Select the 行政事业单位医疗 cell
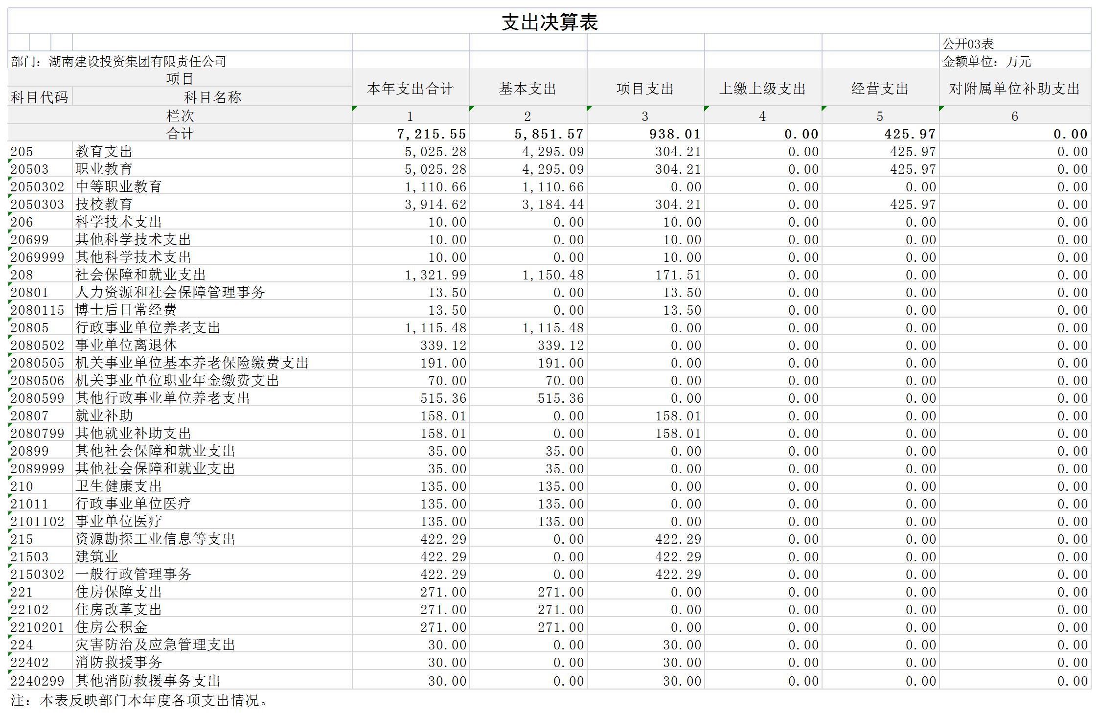 [212, 504]
